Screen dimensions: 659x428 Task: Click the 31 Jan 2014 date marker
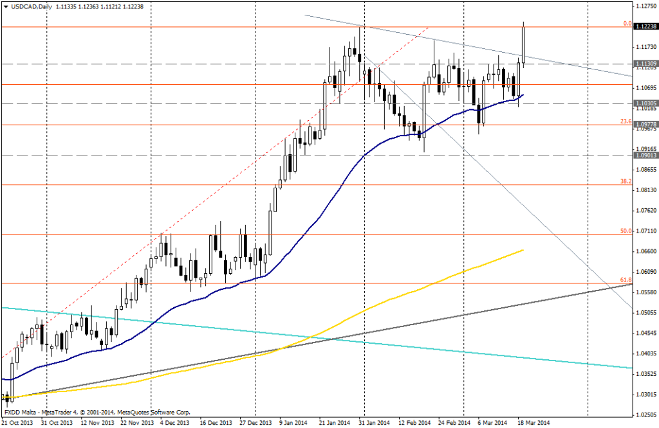[375, 422]
